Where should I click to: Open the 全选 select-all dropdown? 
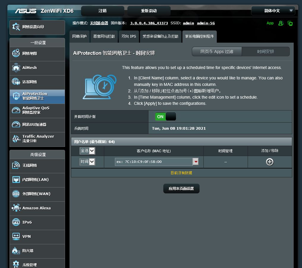tap(87, 151)
